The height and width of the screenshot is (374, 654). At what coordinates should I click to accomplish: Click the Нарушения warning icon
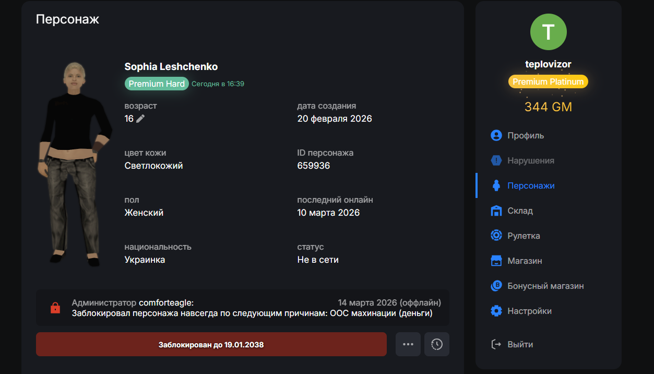[x=496, y=160]
